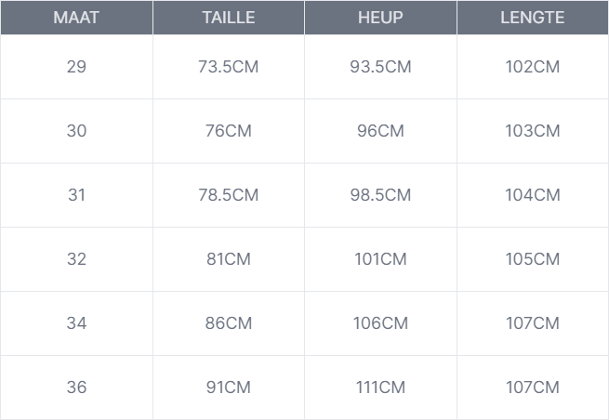Image resolution: width=609 pixels, height=420 pixels.
Task: Select size 30 cell
Action: coord(76,131)
